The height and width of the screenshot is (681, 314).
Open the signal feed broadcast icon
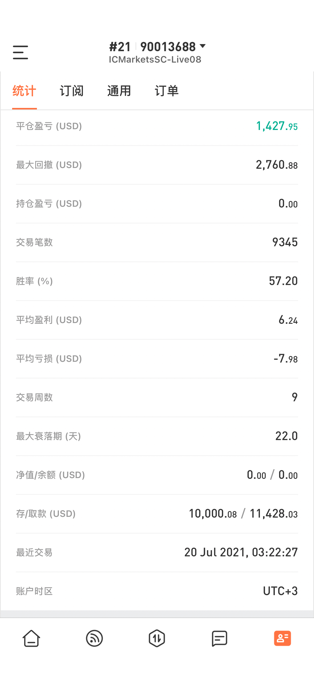tap(94, 638)
